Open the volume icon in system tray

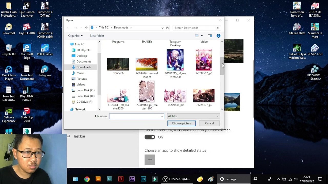[x=295, y=179]
